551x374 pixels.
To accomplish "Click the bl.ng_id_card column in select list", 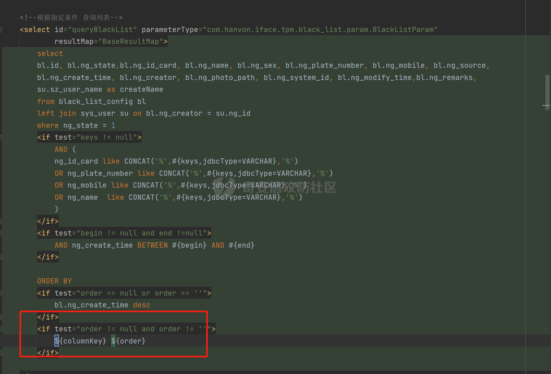I will 148,65.
